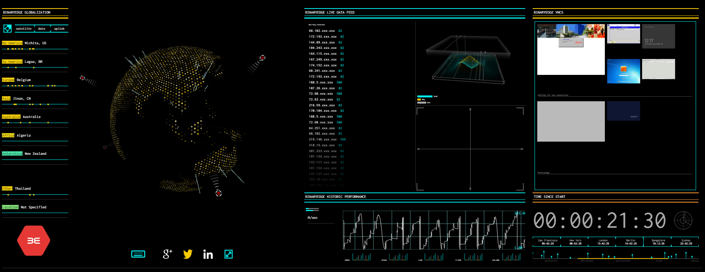Viewport: 705px width, 272px height.
Task: Select the satellite marker below the globe
Action: pyautogui.click(x=219, y=193)
